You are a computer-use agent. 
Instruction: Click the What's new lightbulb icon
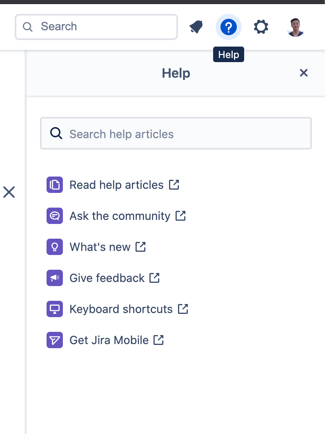click(55, 247)
